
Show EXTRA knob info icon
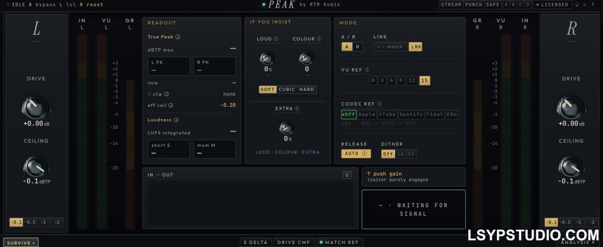coord(297,109)
